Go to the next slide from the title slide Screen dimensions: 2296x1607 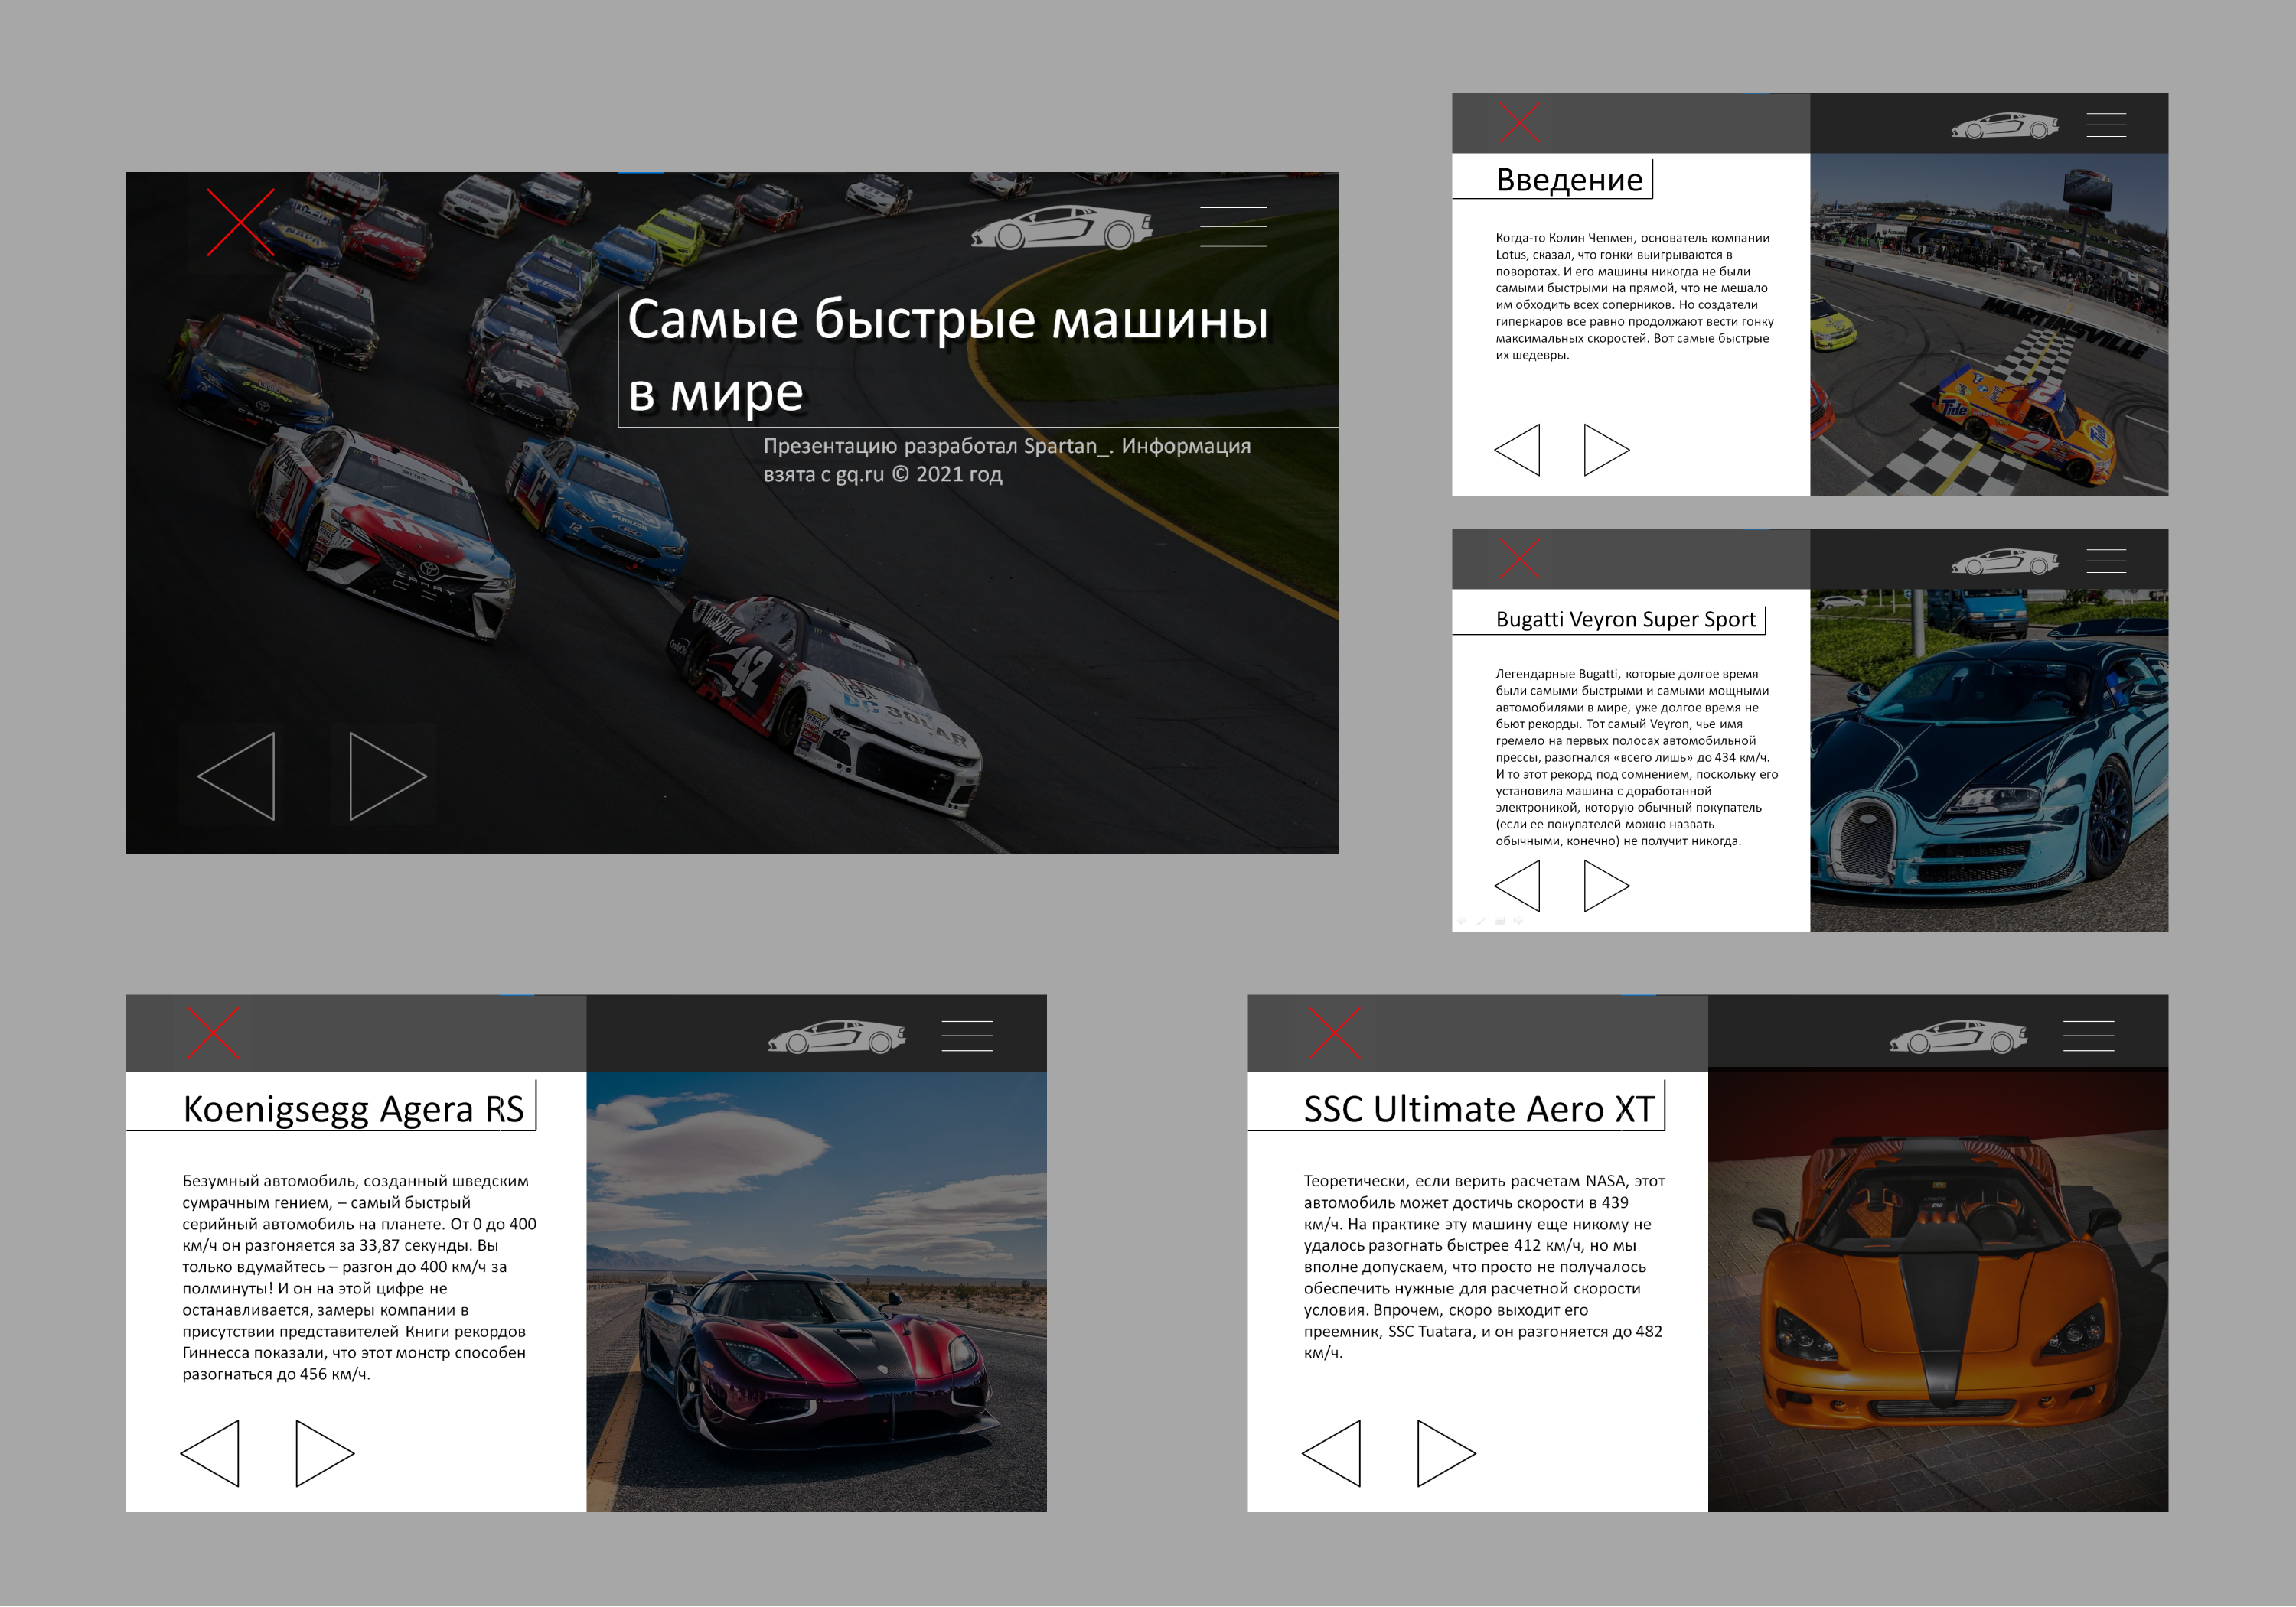pyautogui.click(x=388, y=776)
